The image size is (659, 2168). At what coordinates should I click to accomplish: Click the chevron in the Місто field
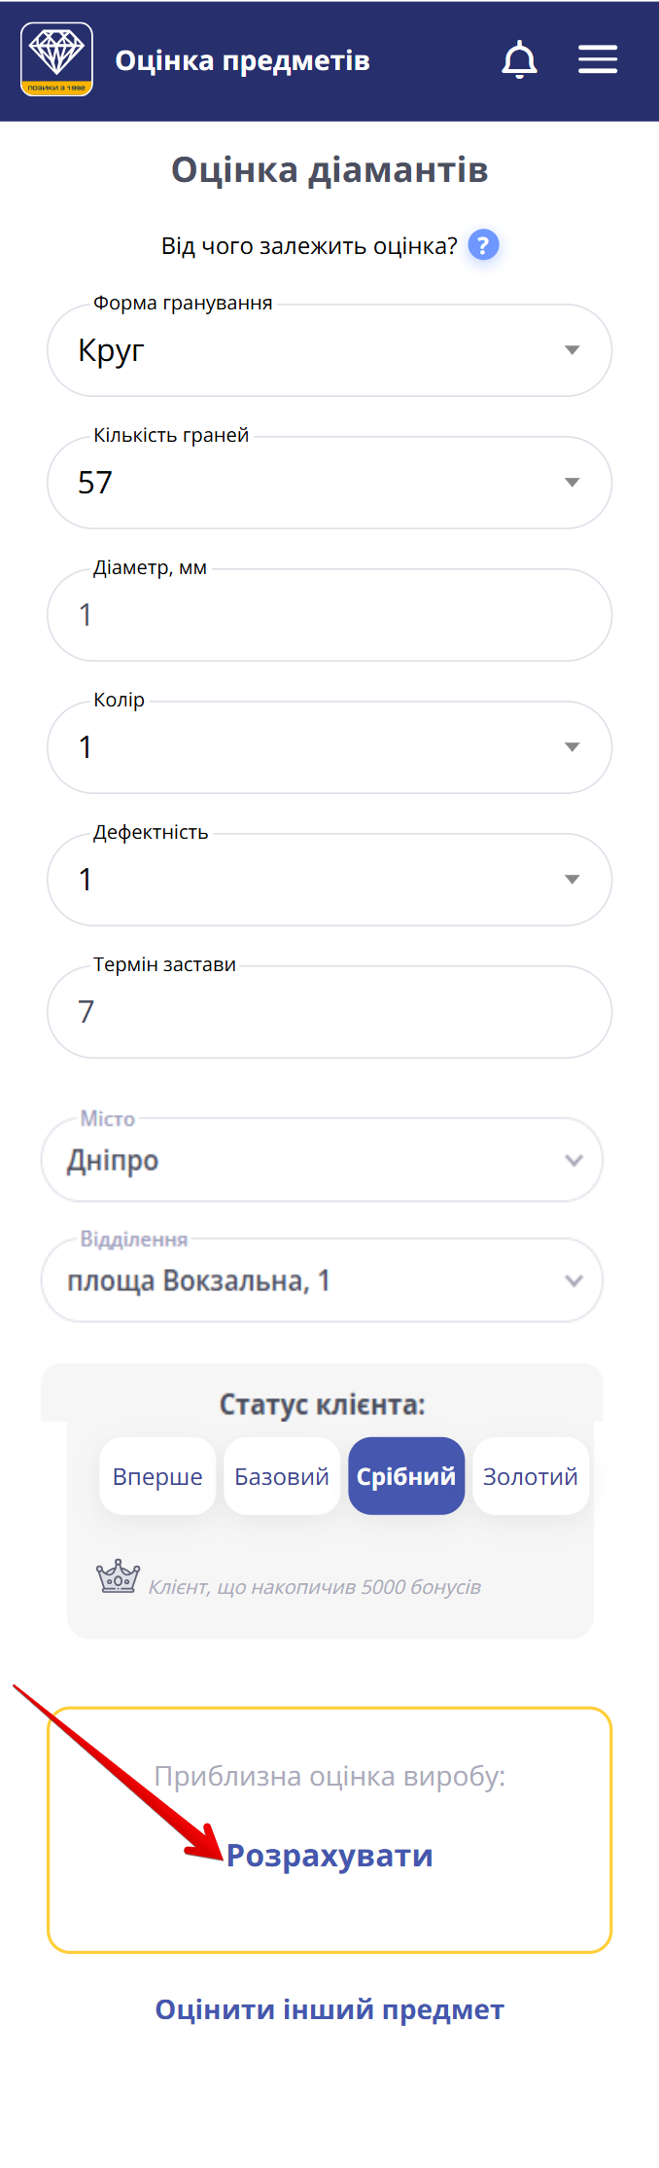coord(572,1160)
